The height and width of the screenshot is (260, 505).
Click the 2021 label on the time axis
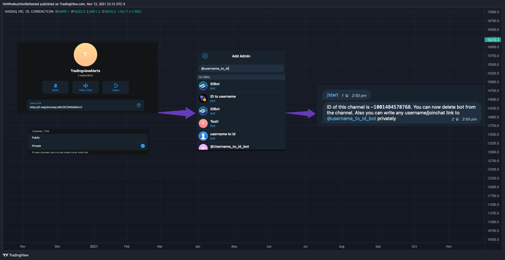coord(94,247)
